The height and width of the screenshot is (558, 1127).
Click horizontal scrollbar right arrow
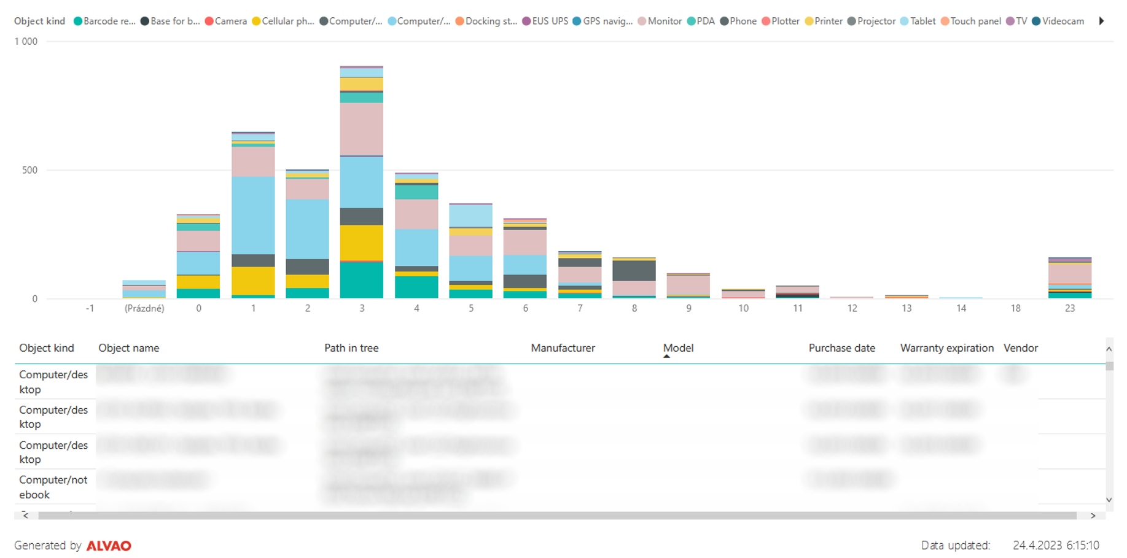pos(1093,516)
